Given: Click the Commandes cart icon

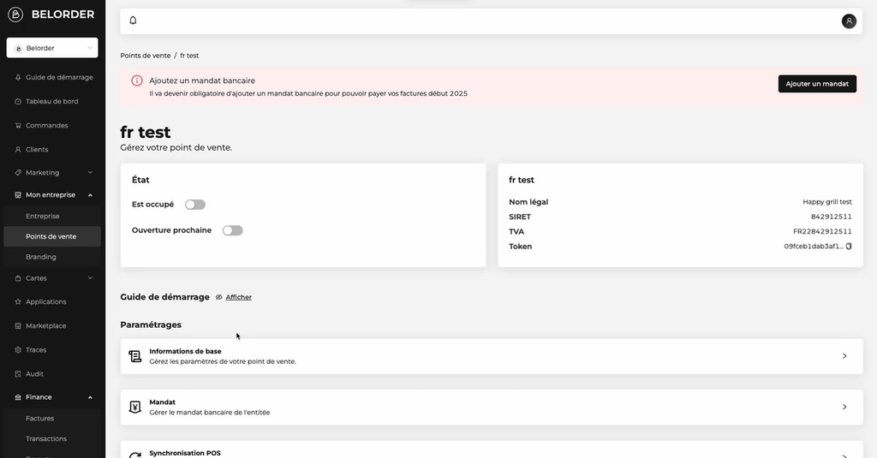Looking at the screenshot, I should pyautogui.click(x=18, y=126).
